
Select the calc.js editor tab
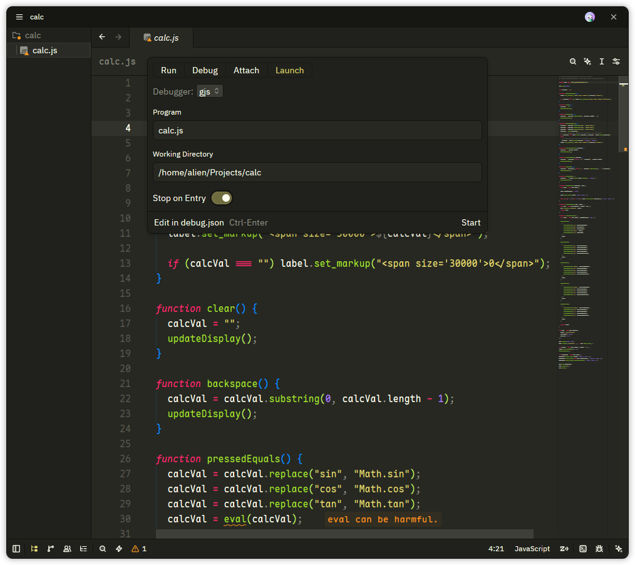(x=161, y=38)
